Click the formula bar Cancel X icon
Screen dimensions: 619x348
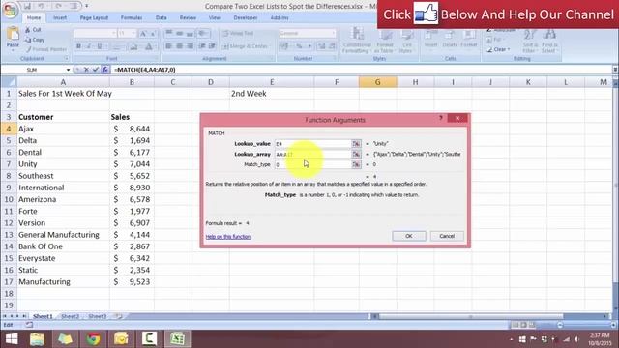point(86,70)
